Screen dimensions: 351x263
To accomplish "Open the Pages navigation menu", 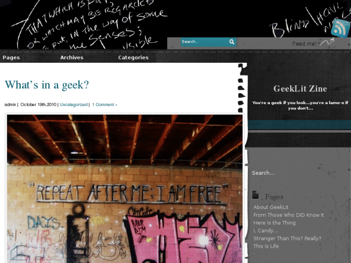I will pyautogui.click(x=11, y=57).
